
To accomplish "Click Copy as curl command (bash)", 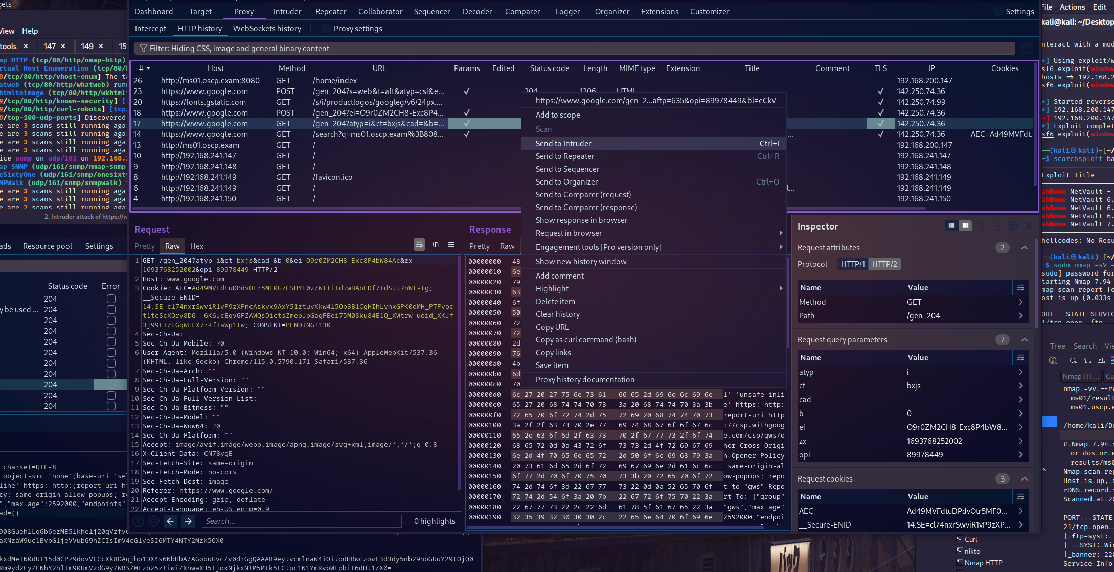I will tap(586, 339).
